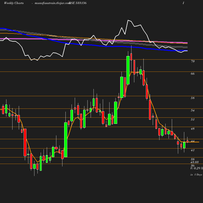Click the 'Weekly Charts' title text
The width and height of the screenshot is (203, 203).
click(14, 3)
